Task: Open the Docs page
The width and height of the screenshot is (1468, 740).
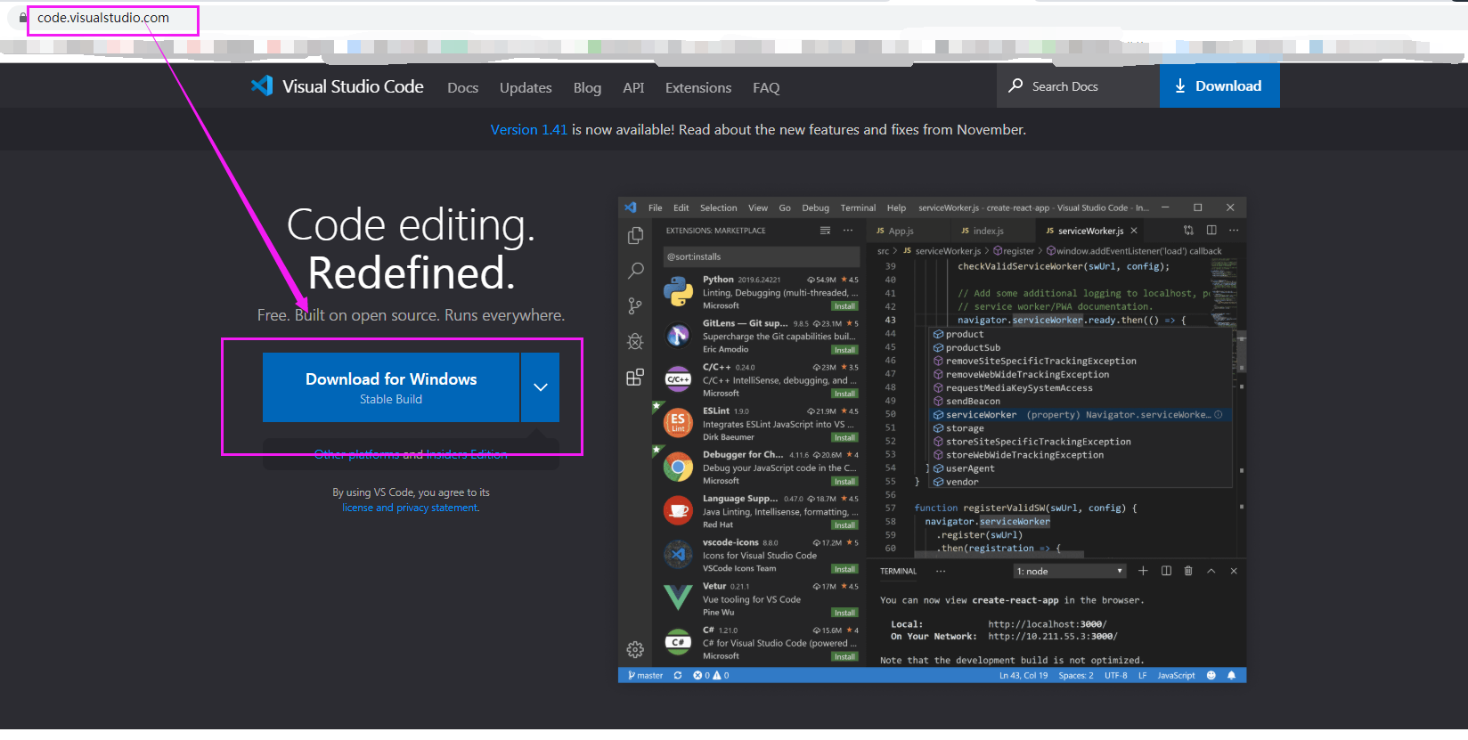Action: 462,87
